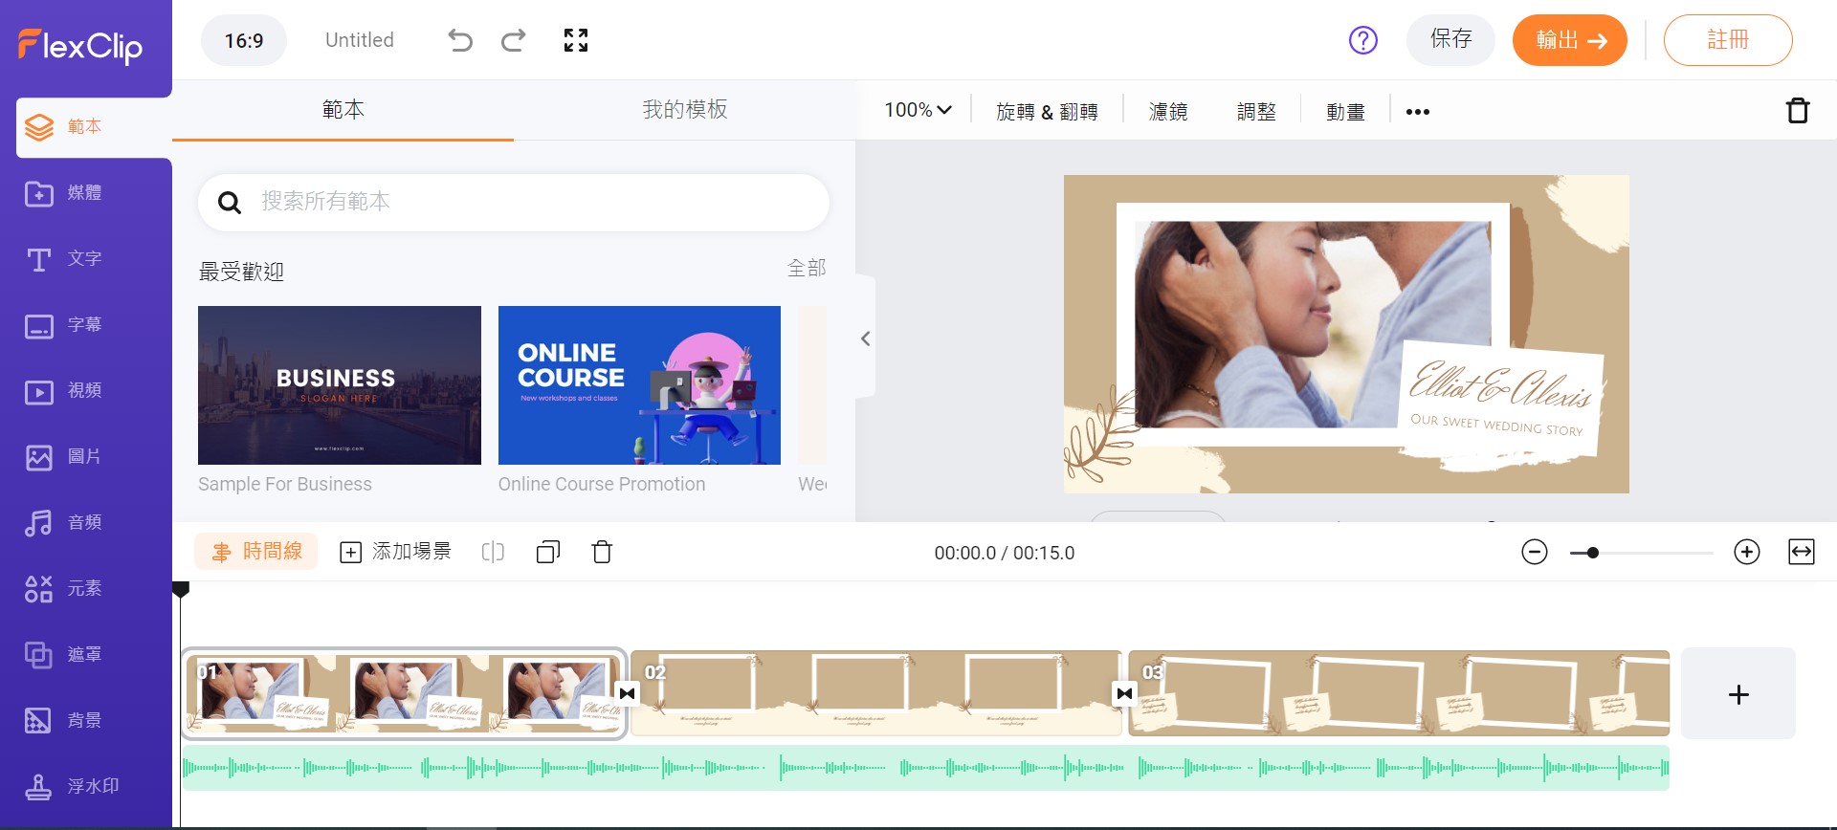The height and width of the screenshot is (830, 1837).
Task: Delete the scene with timeline trash icon
Action: 602,552
